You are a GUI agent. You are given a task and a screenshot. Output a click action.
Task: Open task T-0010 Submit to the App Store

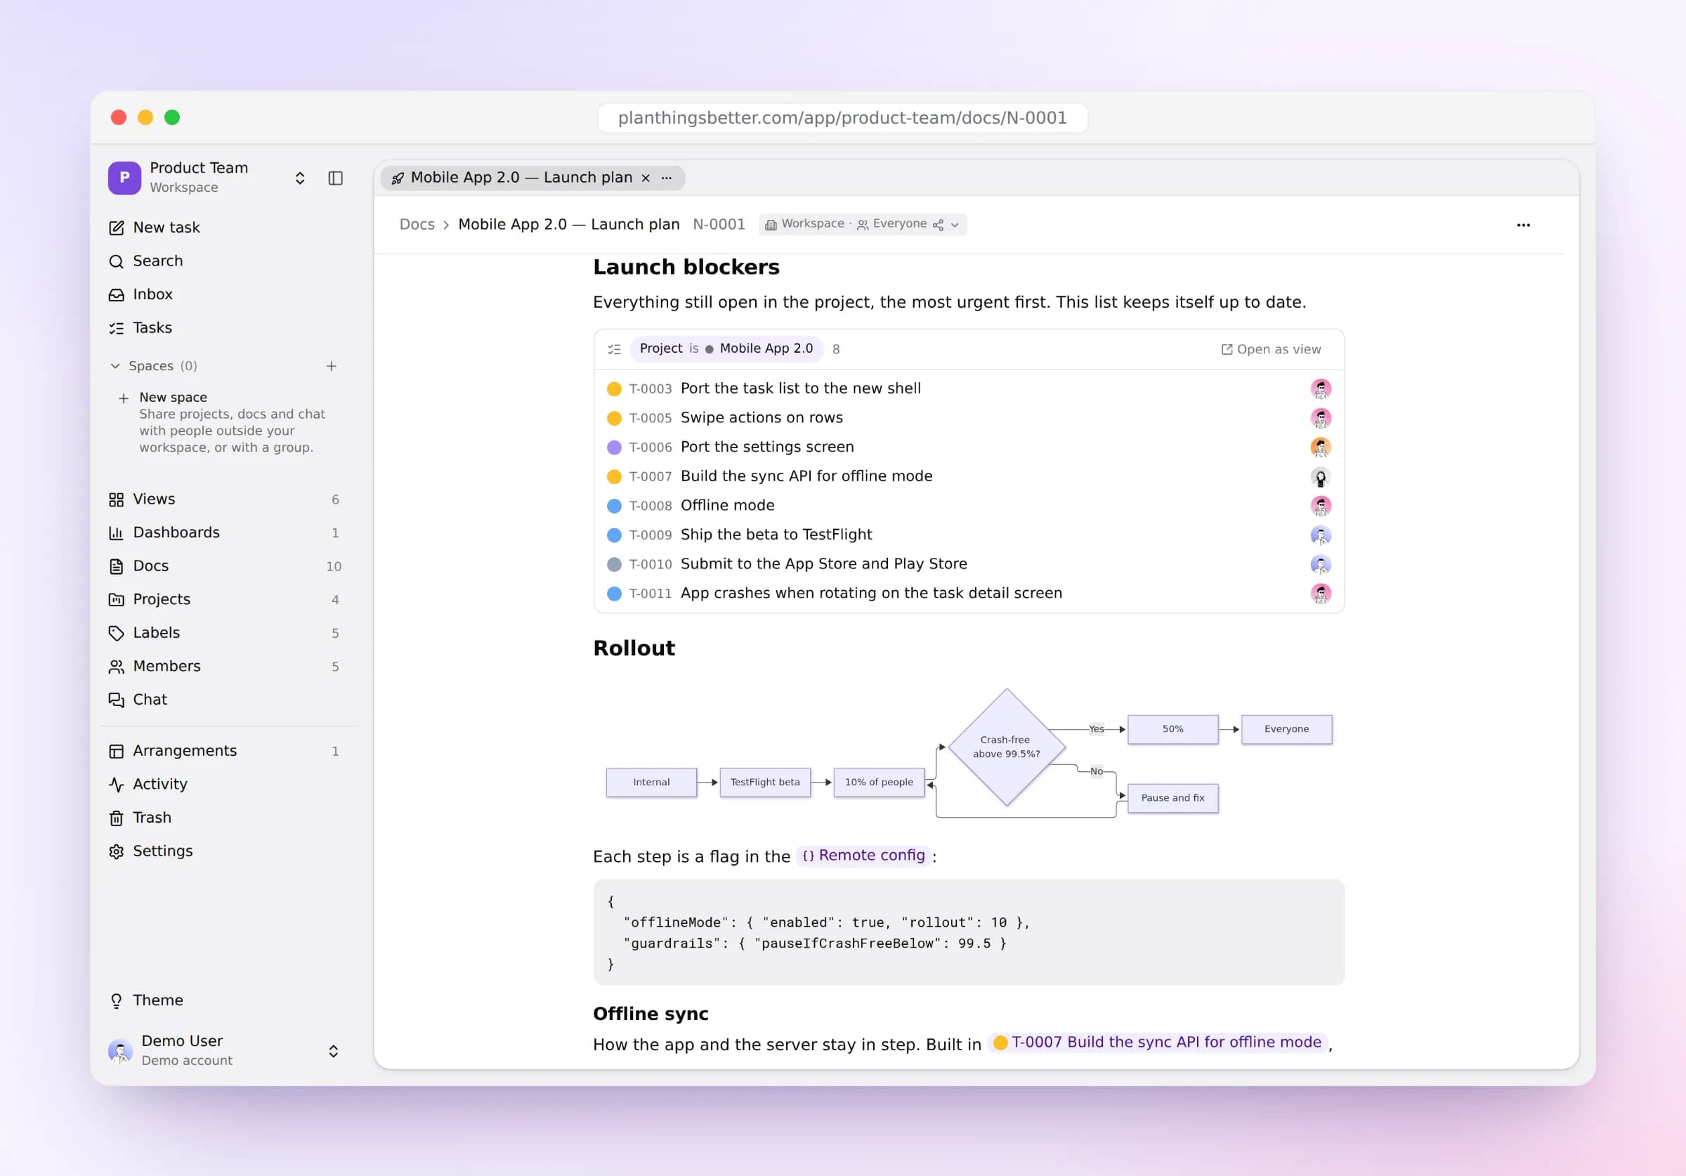969,564
